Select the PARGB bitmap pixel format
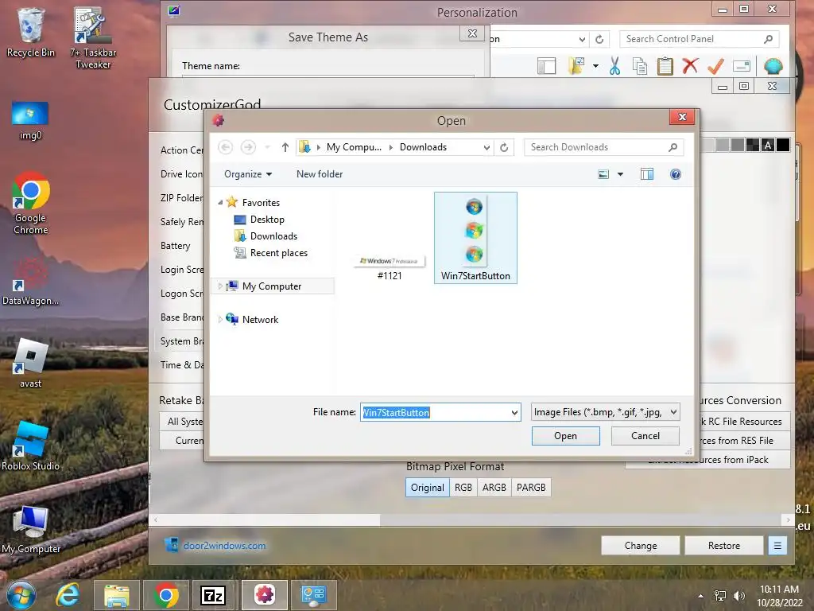This screenshot has height=611, width=814. [x=531, y=488]
